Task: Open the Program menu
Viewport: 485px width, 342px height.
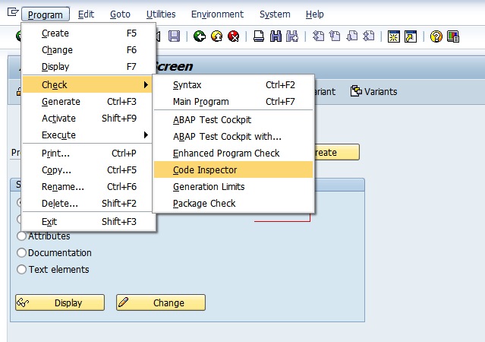Action: pyautogui.click(x=46, y=14)
